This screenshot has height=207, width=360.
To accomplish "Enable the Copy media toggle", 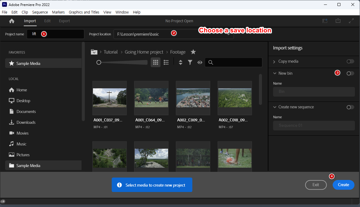I will [x=350, y=61].
